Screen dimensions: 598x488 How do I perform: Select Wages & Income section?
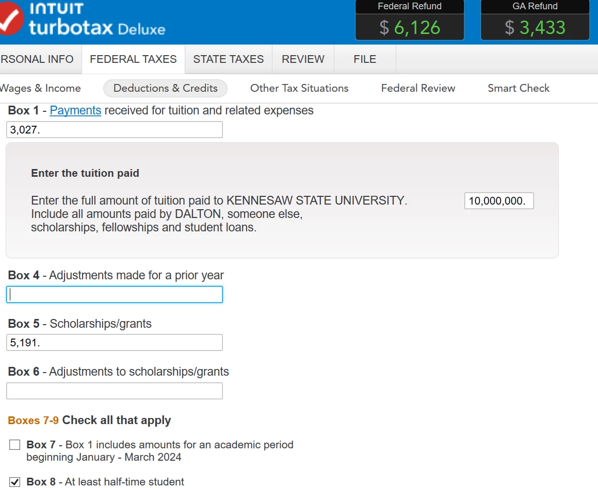point(40,88)
